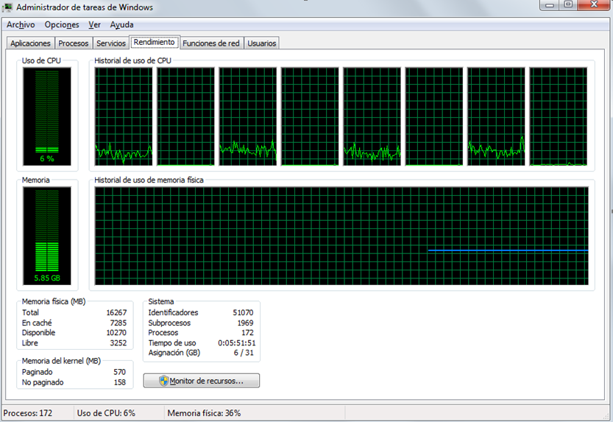Click status bar text Uso de CPU: 6%
This screenshot has width=613, height=422.
(106, 413)
